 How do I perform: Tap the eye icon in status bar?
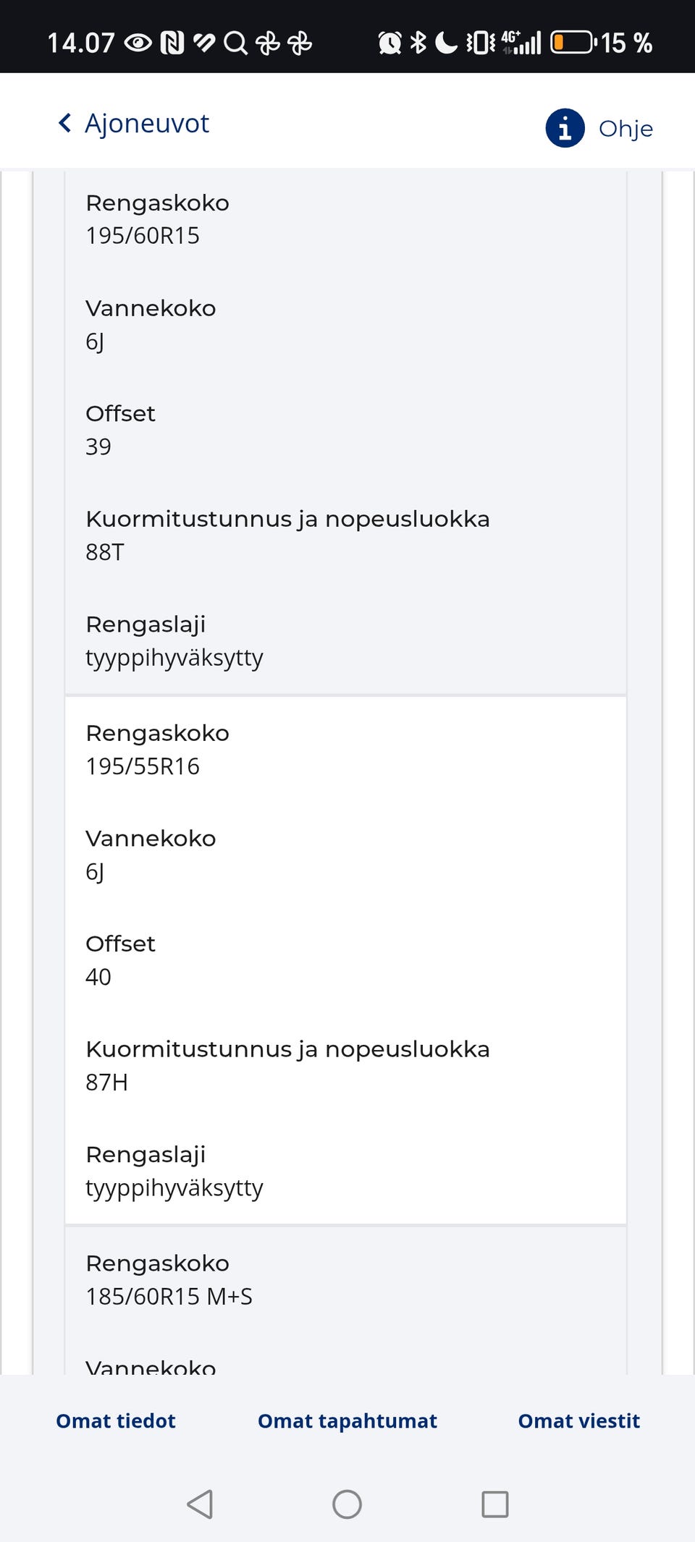pos(138,43)
